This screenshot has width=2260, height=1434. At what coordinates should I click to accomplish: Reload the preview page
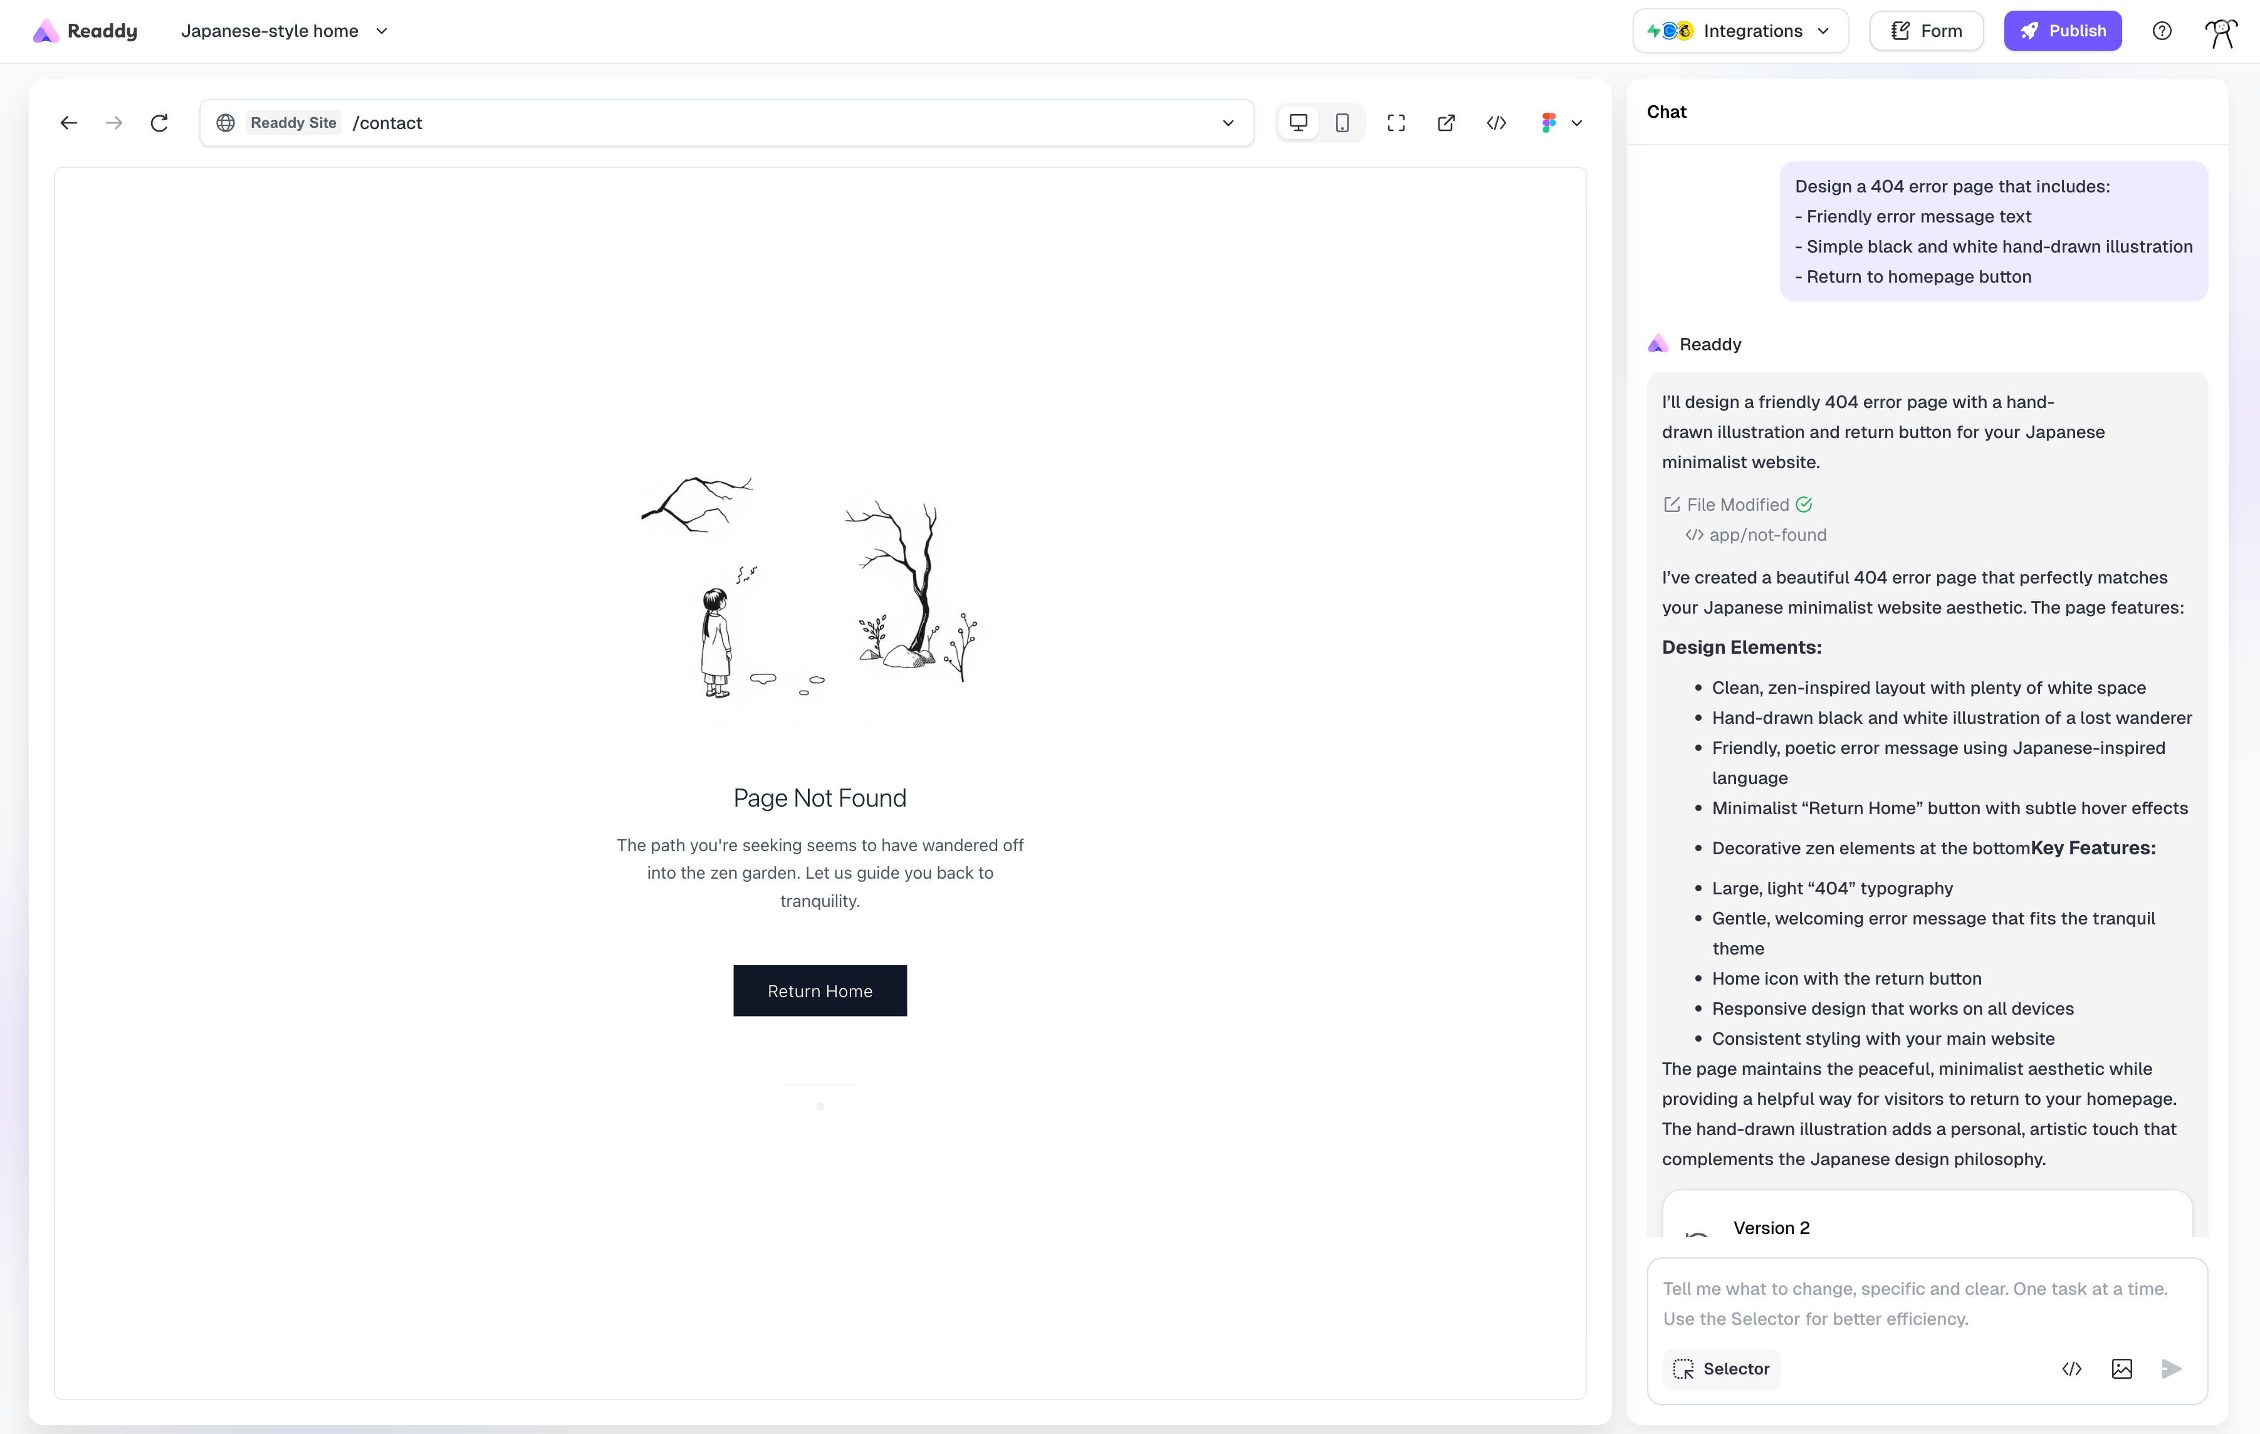pos(159,123)
